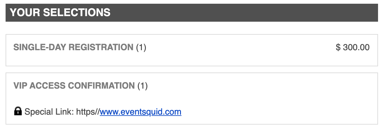Screen dimensions: 383x132
Task: Click the 'Special Link:' label text
Action: tap(49, 112)
